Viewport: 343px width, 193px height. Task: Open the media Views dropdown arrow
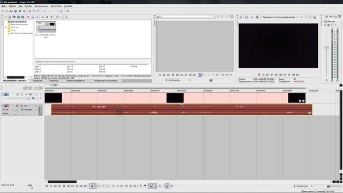point(62,17)
